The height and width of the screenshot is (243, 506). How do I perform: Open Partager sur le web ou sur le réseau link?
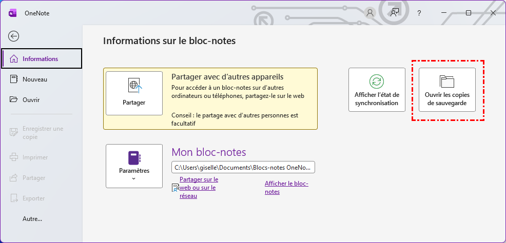click(199, 188)
